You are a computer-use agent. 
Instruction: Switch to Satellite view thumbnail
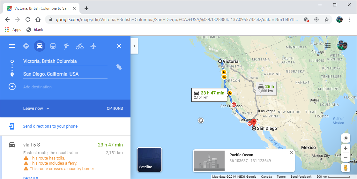[149, 160]
